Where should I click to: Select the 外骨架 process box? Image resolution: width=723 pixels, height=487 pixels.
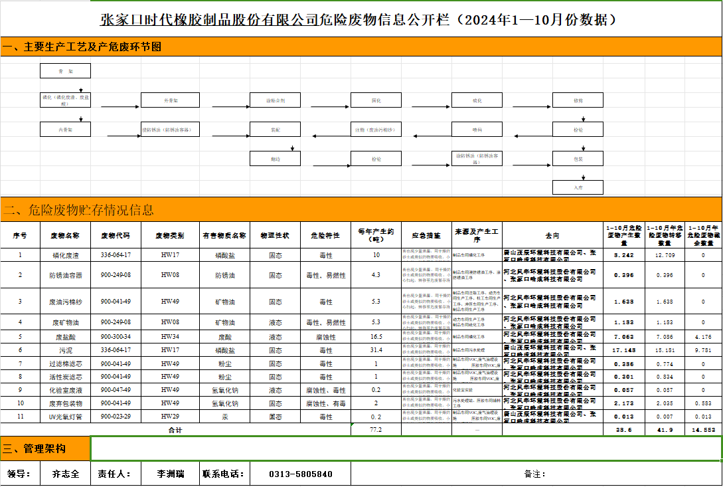click(x=170, y=100)
